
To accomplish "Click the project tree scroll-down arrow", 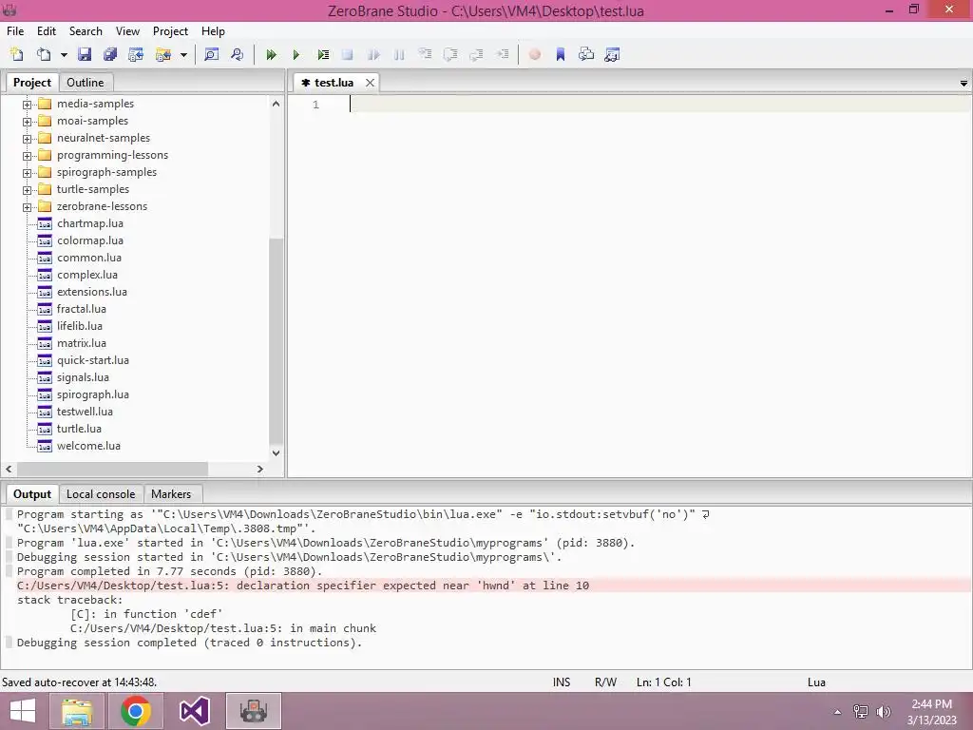I will [277, 453].
